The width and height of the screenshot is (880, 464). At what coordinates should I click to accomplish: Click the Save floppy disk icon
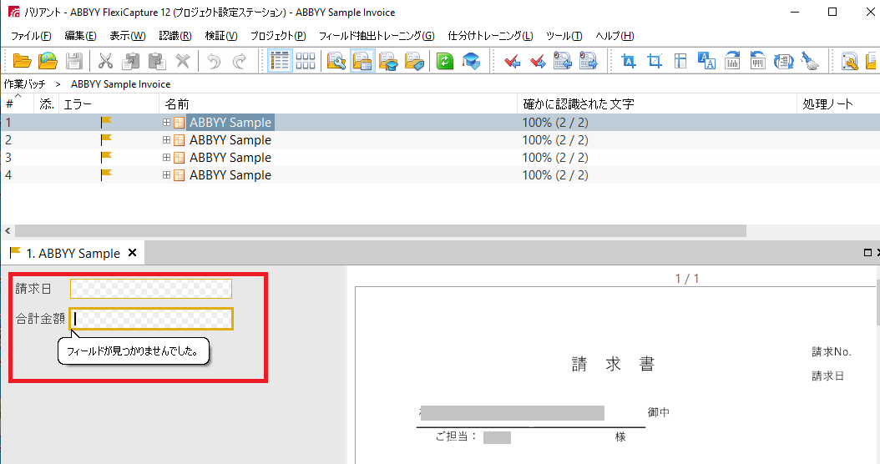74,61
